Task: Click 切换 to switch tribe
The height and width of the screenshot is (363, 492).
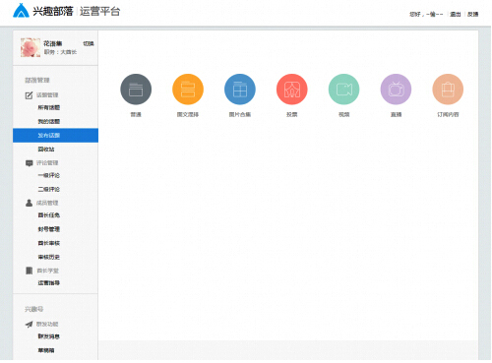Action: 89,43
